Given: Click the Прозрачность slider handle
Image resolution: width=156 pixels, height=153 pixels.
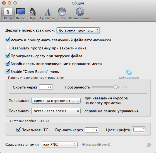Looking at the screenshot, I should pyautogui.click(x=115, y=87).
